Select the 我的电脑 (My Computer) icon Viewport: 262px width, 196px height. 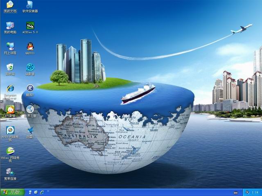10,28
